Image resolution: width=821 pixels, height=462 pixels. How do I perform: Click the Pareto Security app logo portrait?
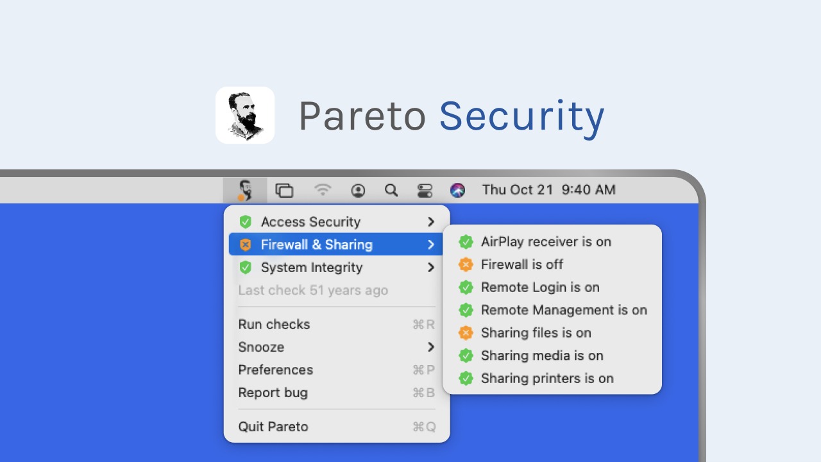click(x=245, y=116)
